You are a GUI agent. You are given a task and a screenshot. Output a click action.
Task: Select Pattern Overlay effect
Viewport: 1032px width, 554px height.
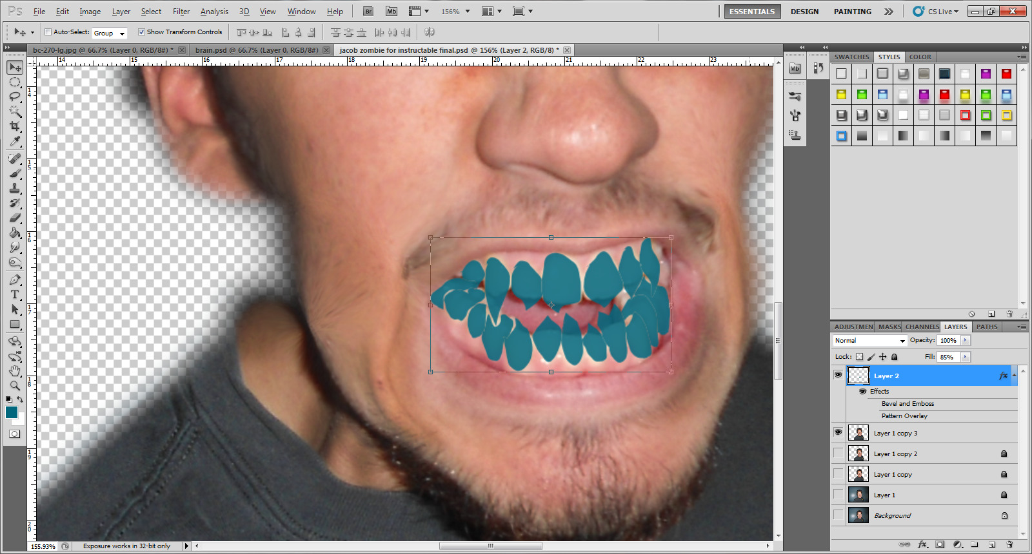904,415
